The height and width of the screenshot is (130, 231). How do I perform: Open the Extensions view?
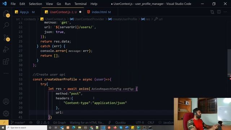pyautogui.click(x=6, y=61)
